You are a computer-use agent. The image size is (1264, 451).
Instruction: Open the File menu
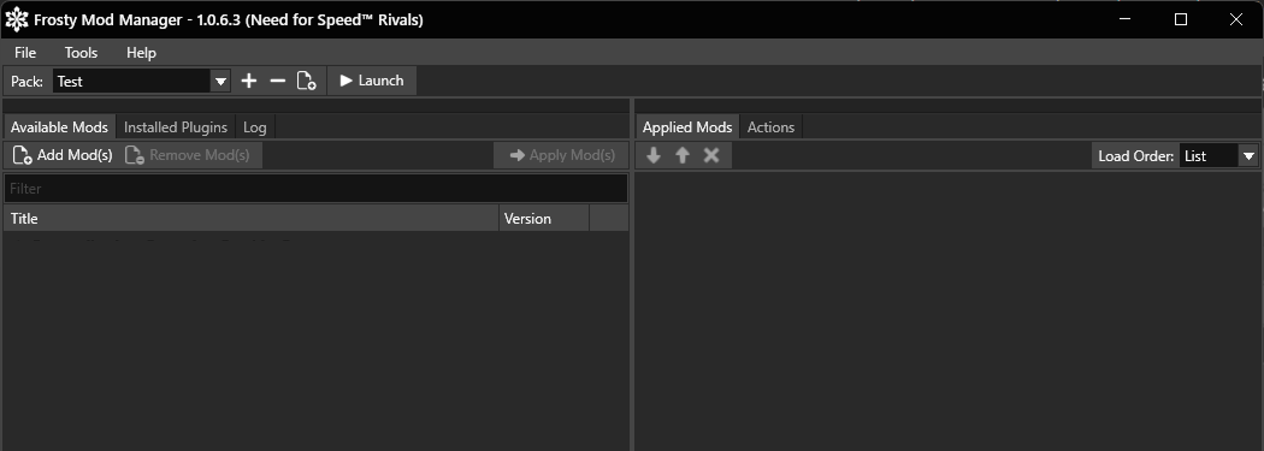tap(25, 53)
